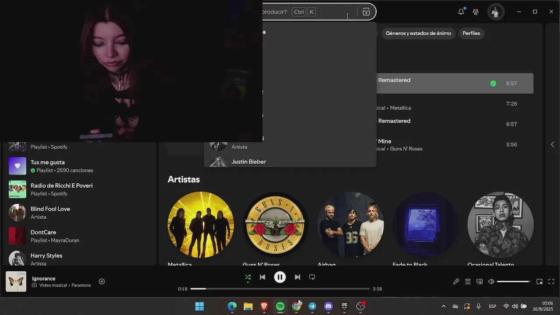Open ESP language input selector
560x315 pixels.
point(492,306)
